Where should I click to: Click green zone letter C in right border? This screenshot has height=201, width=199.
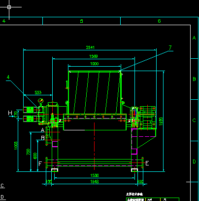coord(194,121)
